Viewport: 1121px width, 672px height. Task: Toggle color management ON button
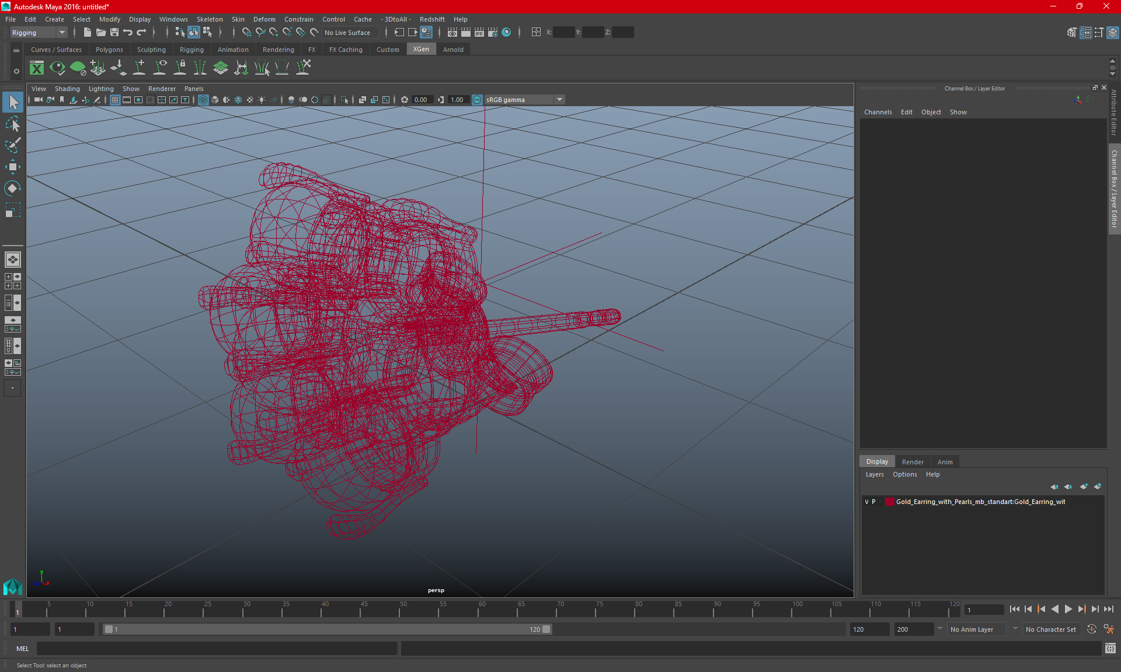477,100
